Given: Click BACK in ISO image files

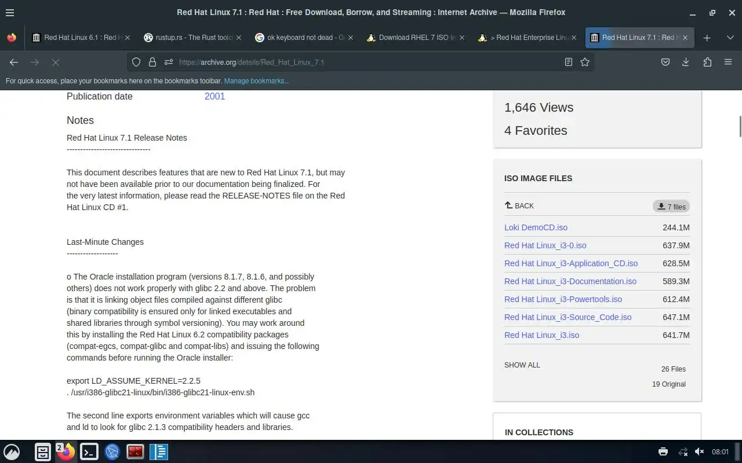Looking at the screenshot, I should tap(519, 206).
